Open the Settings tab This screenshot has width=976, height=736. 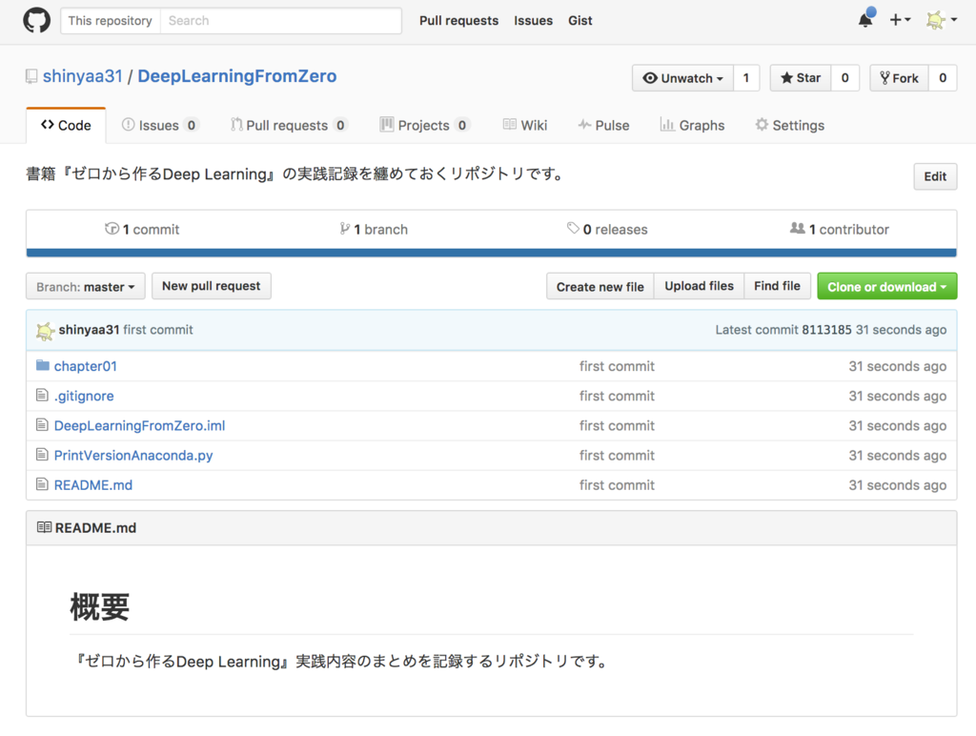(x=790, y=125)
